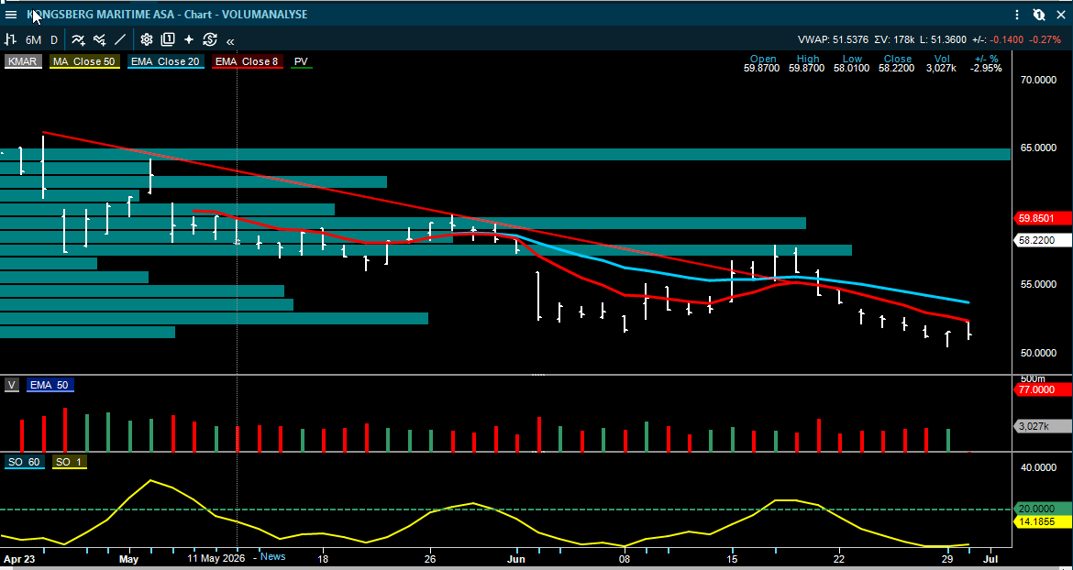This screenshot has width=1073, height=570.
Task: Collapse the toolbar with double chevron
Action: (x=230, y=40)
